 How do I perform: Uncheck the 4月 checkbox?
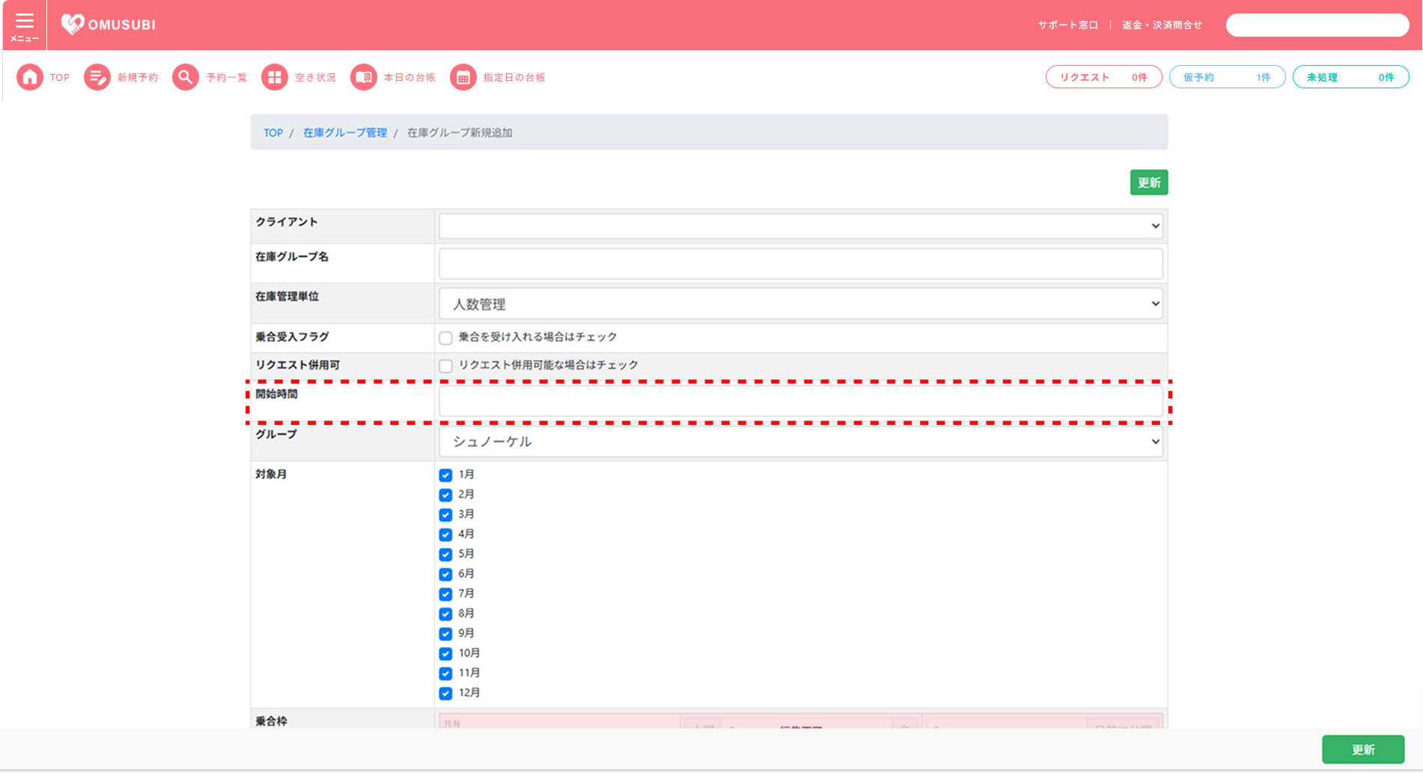(446, 534)
